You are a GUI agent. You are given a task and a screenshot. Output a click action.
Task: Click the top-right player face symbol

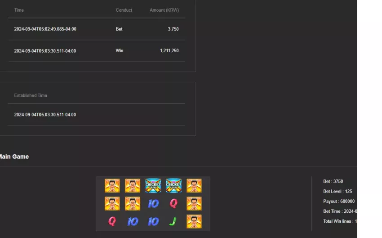coord(194,185)
